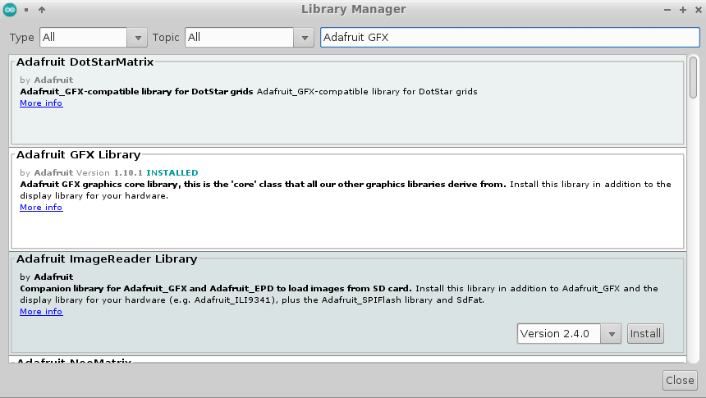Image resolution: width=706 pixels, height=398 pixels.
Task: Click the Arduino logo icon in title bar
Action: tap(10, 10)
